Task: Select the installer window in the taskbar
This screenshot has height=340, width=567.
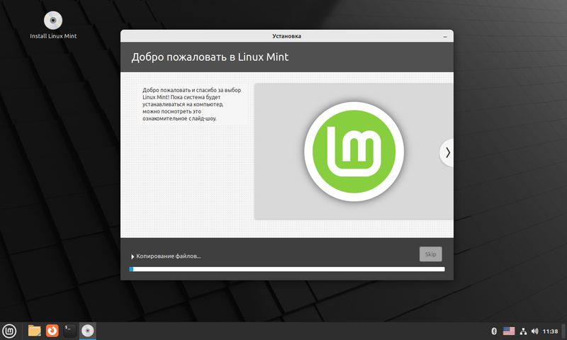Action: [x=87, y=331]
